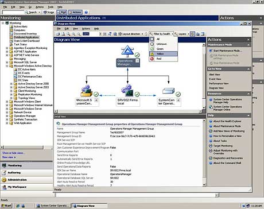Select DC Performance Data tree item

point(30,76)
